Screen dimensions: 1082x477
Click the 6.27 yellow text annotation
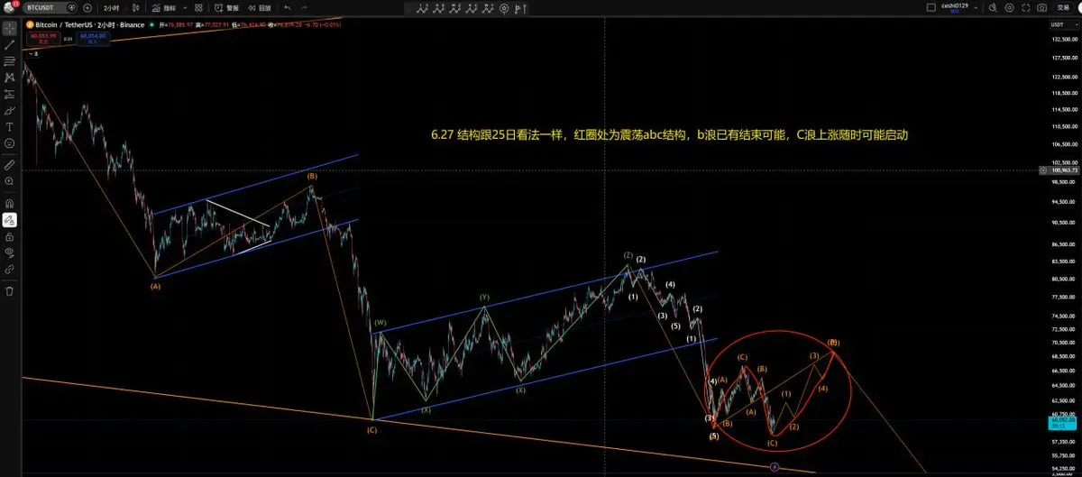668,134
